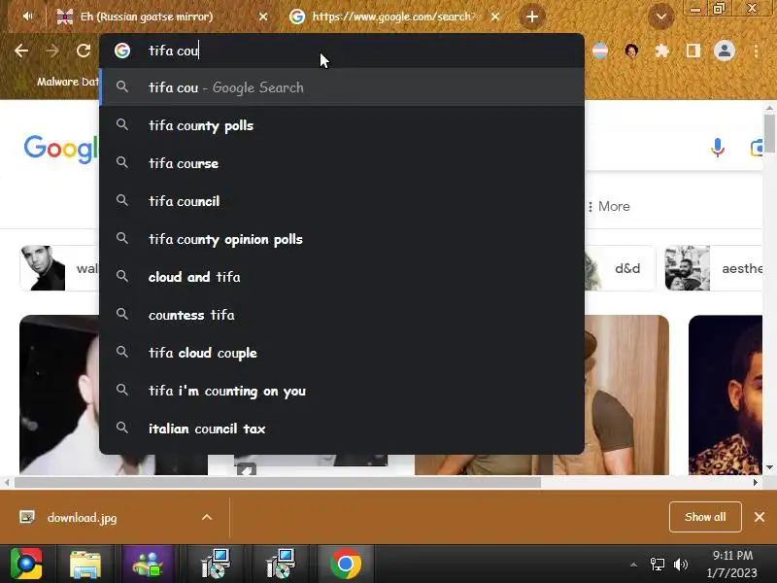Expand download.jpg options chevron
Screen dimensions: 777x583
(207, 517)
